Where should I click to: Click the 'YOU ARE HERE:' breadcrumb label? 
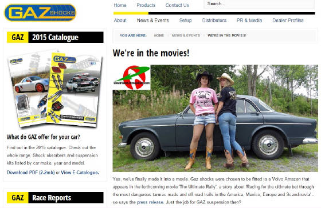click(x=133, y=35)
